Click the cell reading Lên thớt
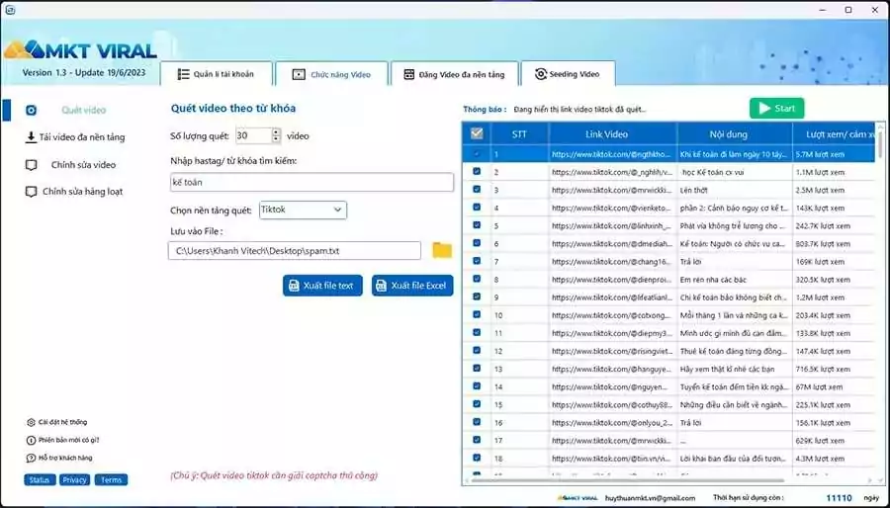This screenshot has height=508, width=890. point(735,190)
